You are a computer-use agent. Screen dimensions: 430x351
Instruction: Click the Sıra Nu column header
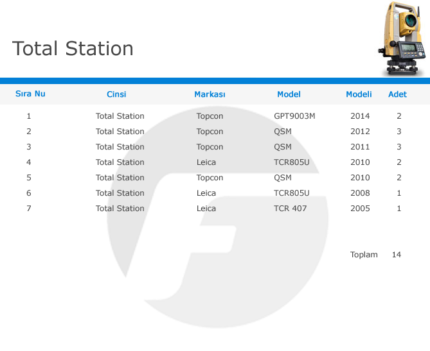pos(30,94)
